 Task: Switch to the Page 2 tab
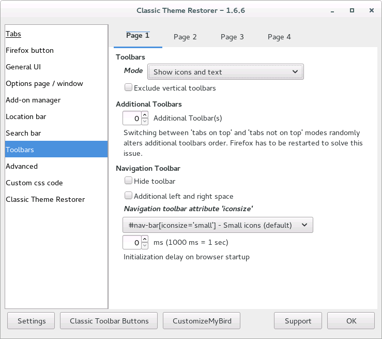pos(185,37)
